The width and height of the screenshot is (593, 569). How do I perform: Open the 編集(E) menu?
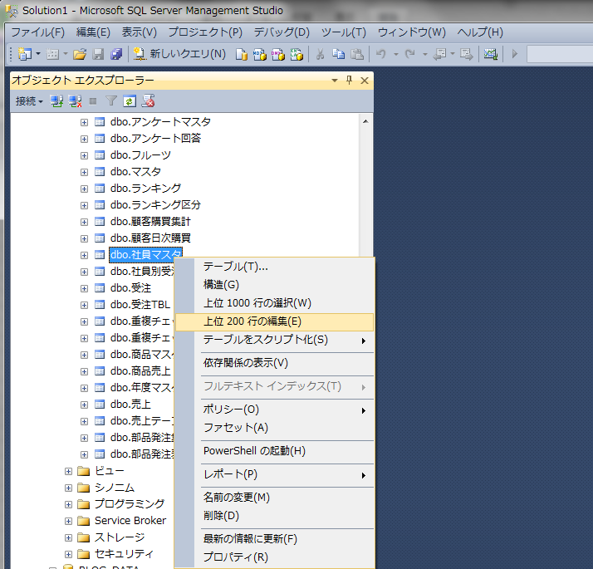(93, 32)
